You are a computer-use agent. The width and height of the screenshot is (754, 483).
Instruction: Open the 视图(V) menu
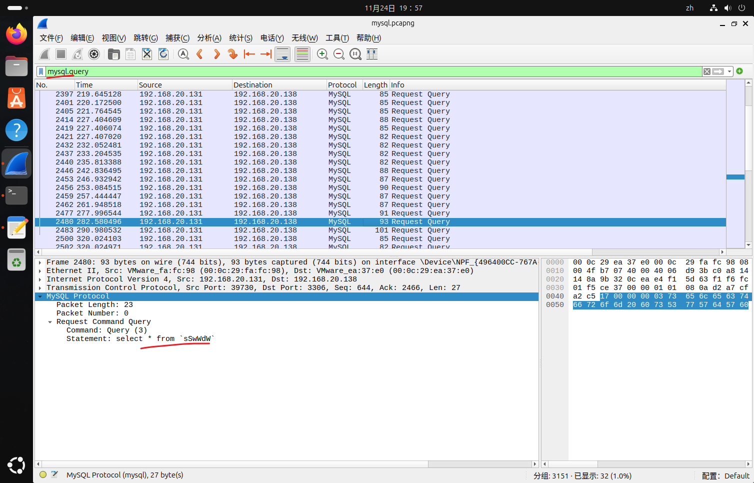pyautogui.click(x=113, y=38)
